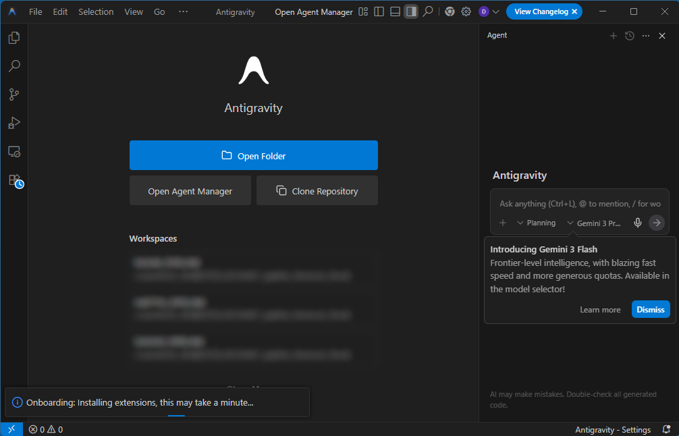Image resolution: width=679 pixels, height=436 pixels.
Task: Dismiss the Gemini 3 Flash popup
Action: click(x=651, y=309)
